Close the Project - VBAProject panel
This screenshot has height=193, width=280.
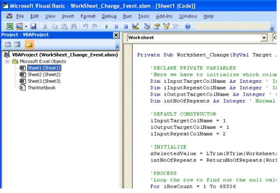click(x=116, y=35)
